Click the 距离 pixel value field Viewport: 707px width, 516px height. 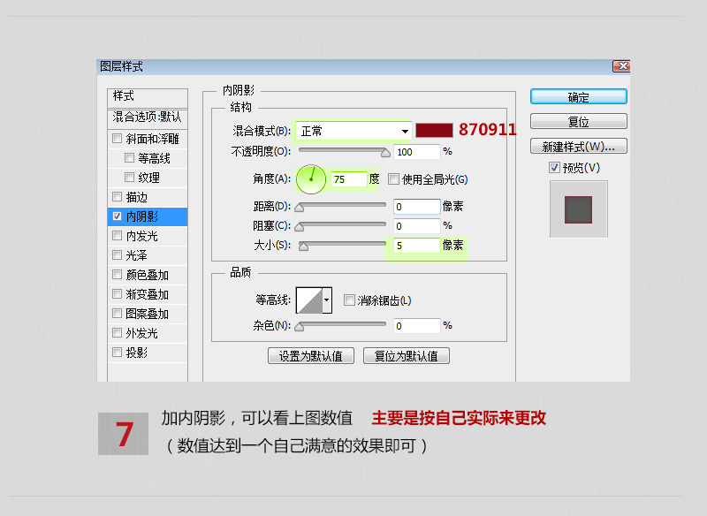[x=416, y=207]
